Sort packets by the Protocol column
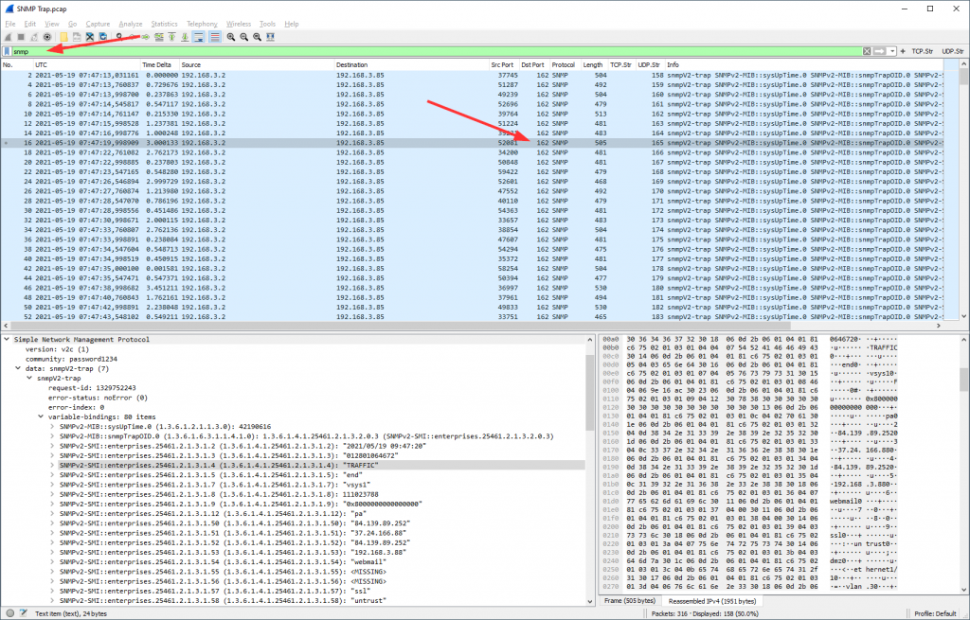The width and height of the screenshot is (970, 620). coord(565,65)
